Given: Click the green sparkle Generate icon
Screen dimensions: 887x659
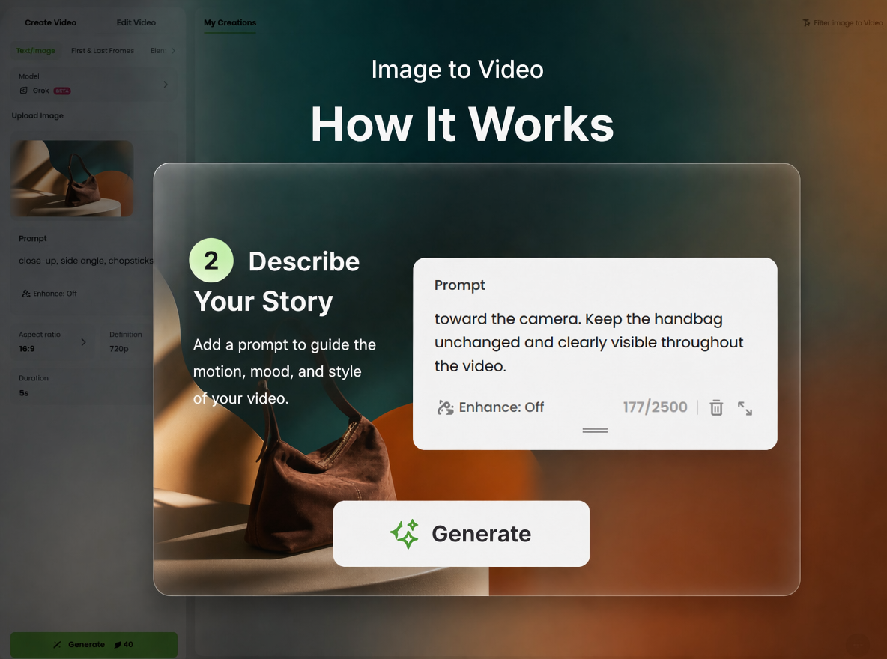Looking at the screenshot, I should (405, 533).
